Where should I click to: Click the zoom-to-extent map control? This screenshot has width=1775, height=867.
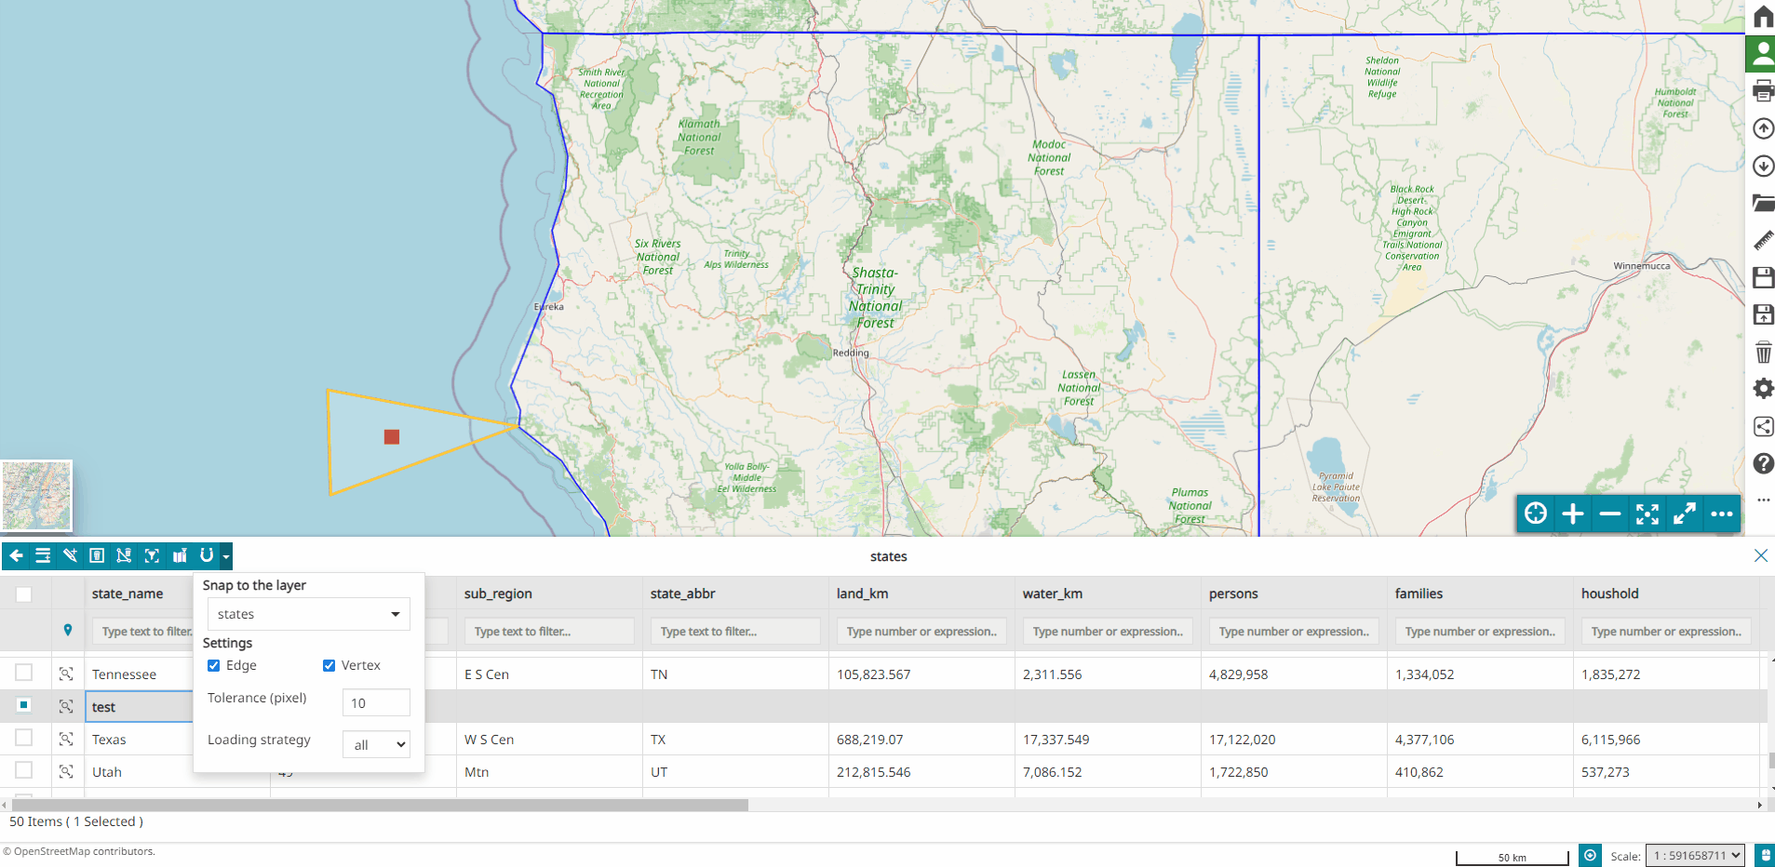[x=1647, y=513]
